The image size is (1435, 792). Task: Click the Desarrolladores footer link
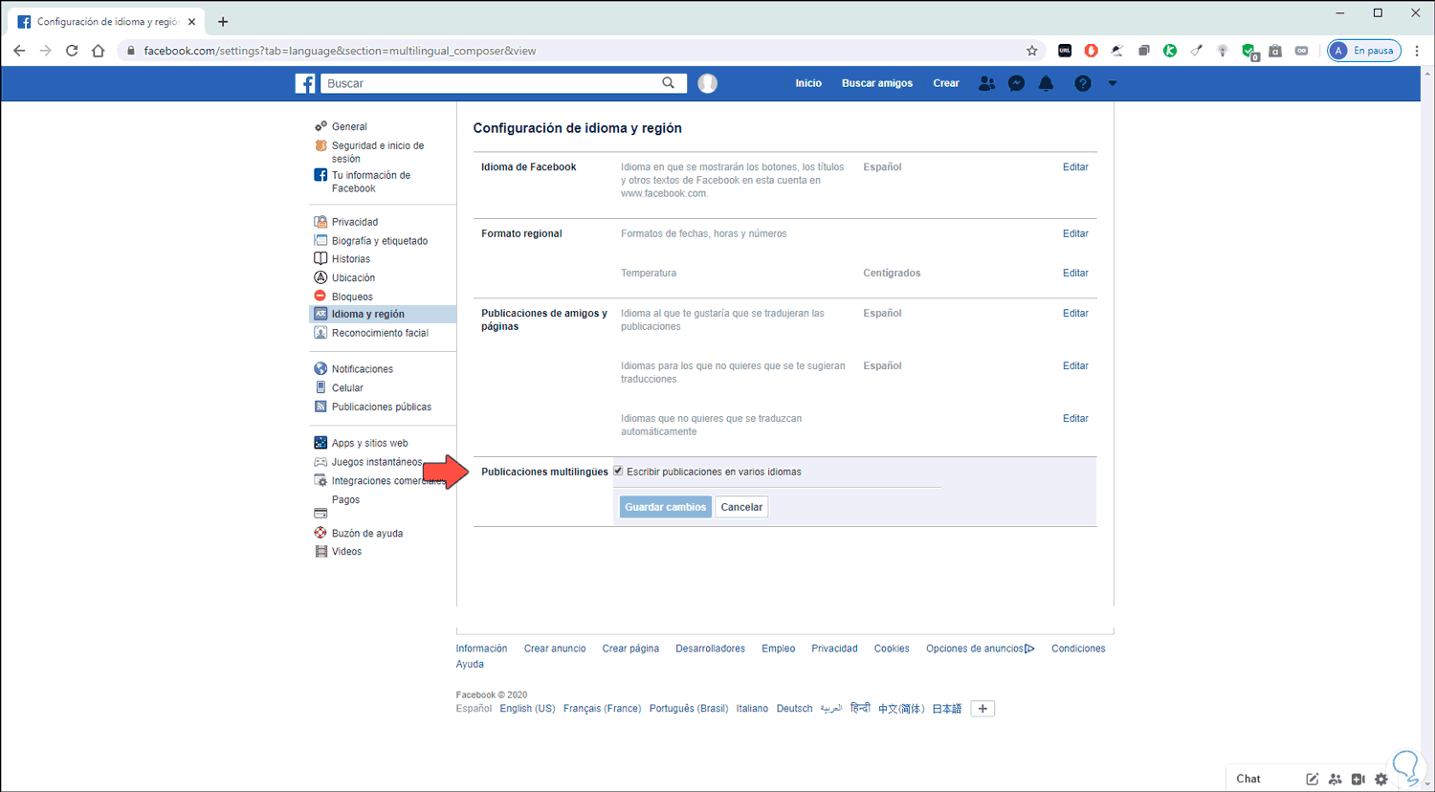(710, 649)
